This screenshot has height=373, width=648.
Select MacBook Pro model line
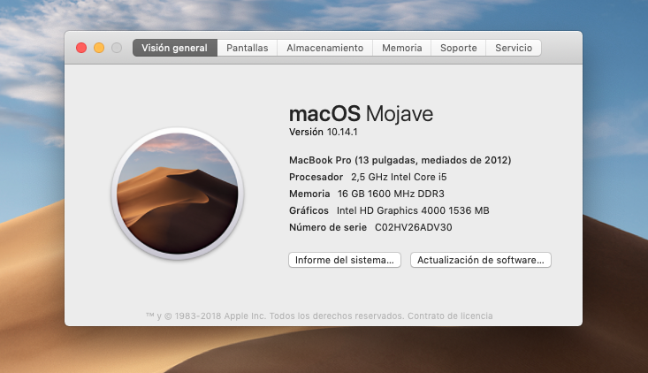[x=400, y=160]
